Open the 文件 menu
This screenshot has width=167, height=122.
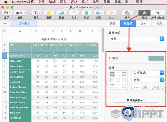(41, 2)
